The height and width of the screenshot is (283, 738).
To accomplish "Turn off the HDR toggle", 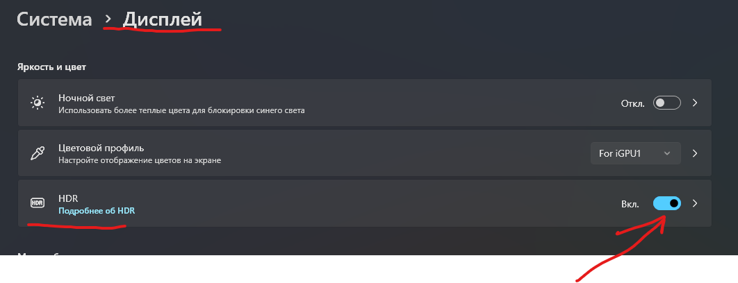I will (667, 203).
